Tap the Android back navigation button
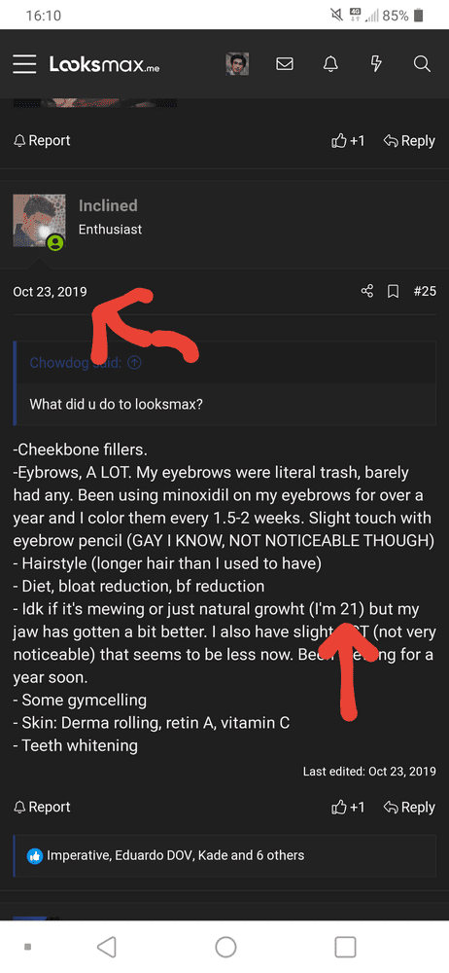This screenshot has height=973, width=449. [107, 947]
